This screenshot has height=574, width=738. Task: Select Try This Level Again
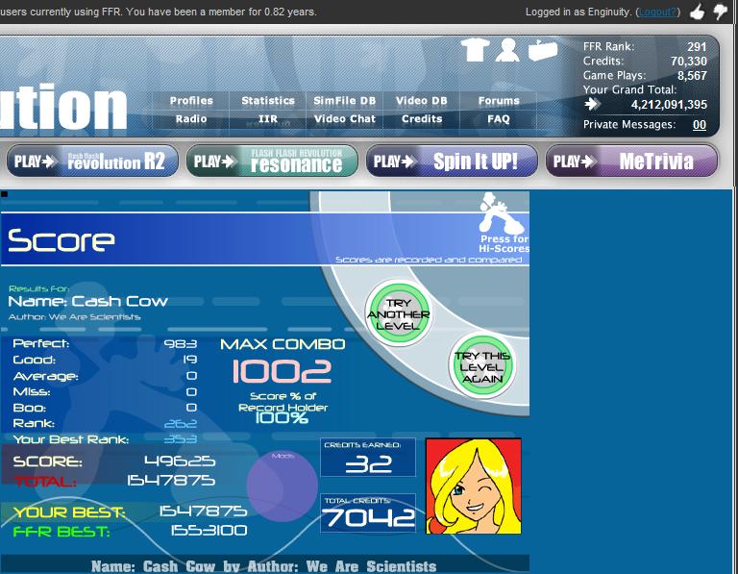point(482,366)
